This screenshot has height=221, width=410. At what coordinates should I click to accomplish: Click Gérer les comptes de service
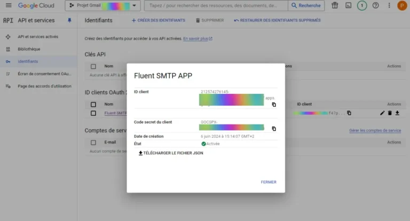point(375,130)
